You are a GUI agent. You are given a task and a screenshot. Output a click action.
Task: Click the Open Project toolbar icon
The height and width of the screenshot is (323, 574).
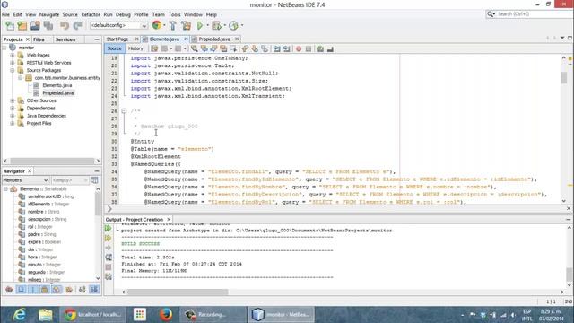pos(35,26)
